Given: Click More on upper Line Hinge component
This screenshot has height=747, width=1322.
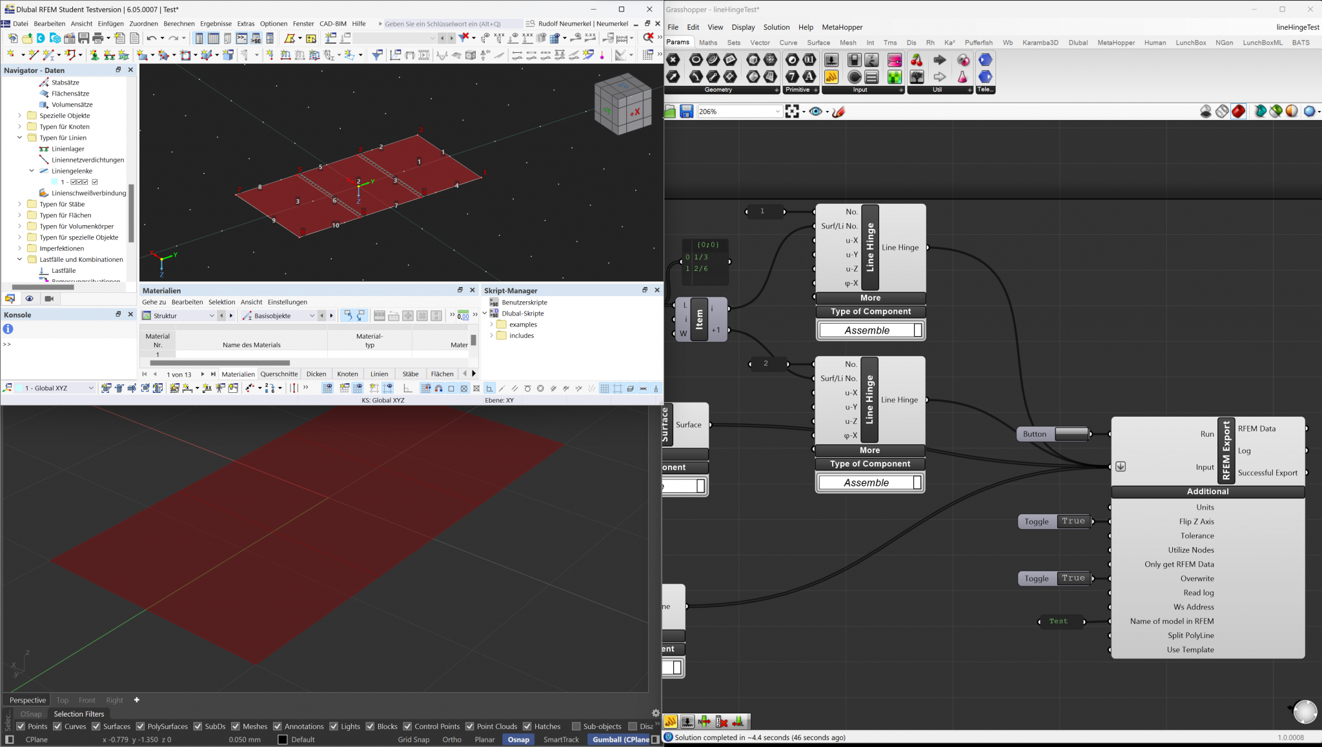Looking at the screenshot, I should [x=869, y=298].
